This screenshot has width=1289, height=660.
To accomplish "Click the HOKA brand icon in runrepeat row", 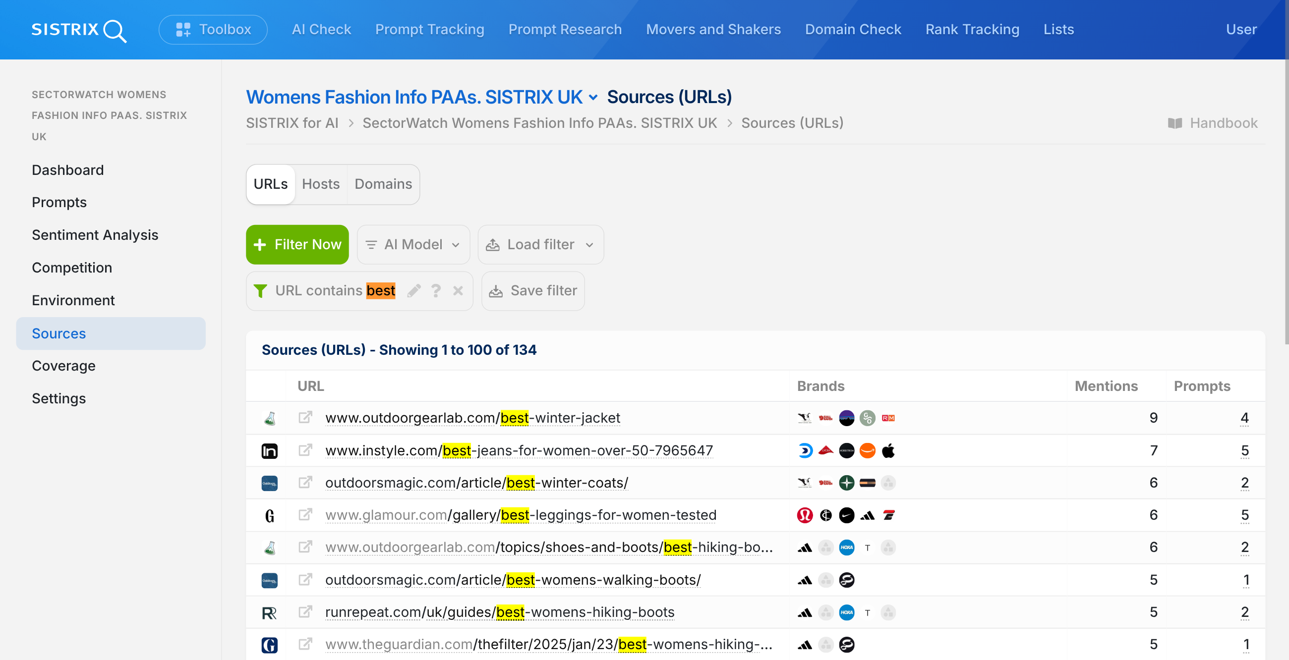I will [846, 612].
